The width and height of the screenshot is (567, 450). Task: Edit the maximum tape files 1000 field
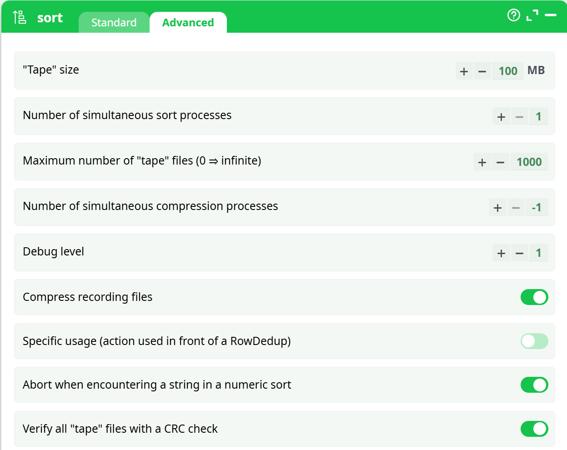point(529,162)
